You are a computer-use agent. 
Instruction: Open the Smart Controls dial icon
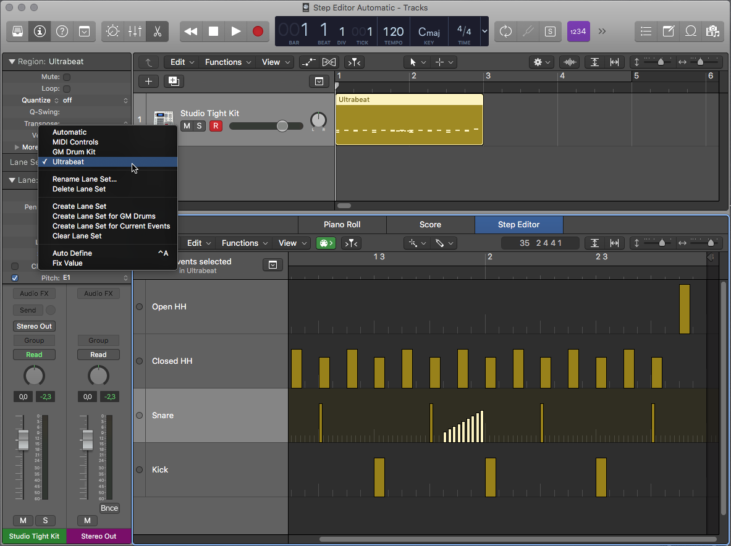click(112, 31)
